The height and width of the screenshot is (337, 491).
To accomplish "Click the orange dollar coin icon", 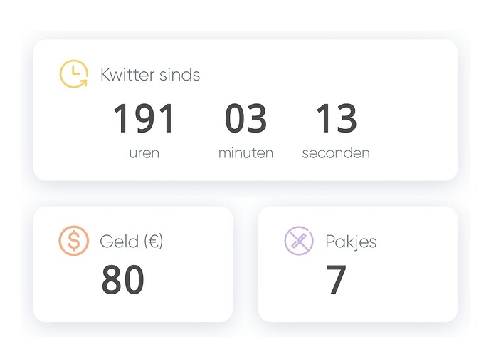I will (74, 241).
